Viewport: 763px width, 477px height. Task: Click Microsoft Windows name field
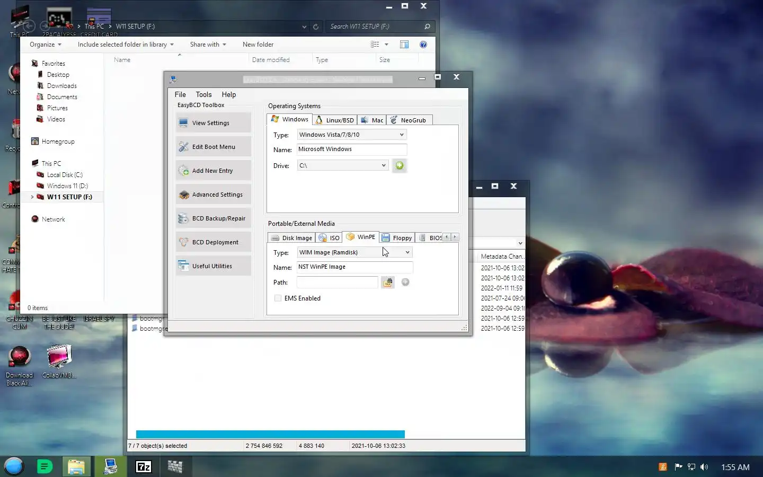click(352, 149)
